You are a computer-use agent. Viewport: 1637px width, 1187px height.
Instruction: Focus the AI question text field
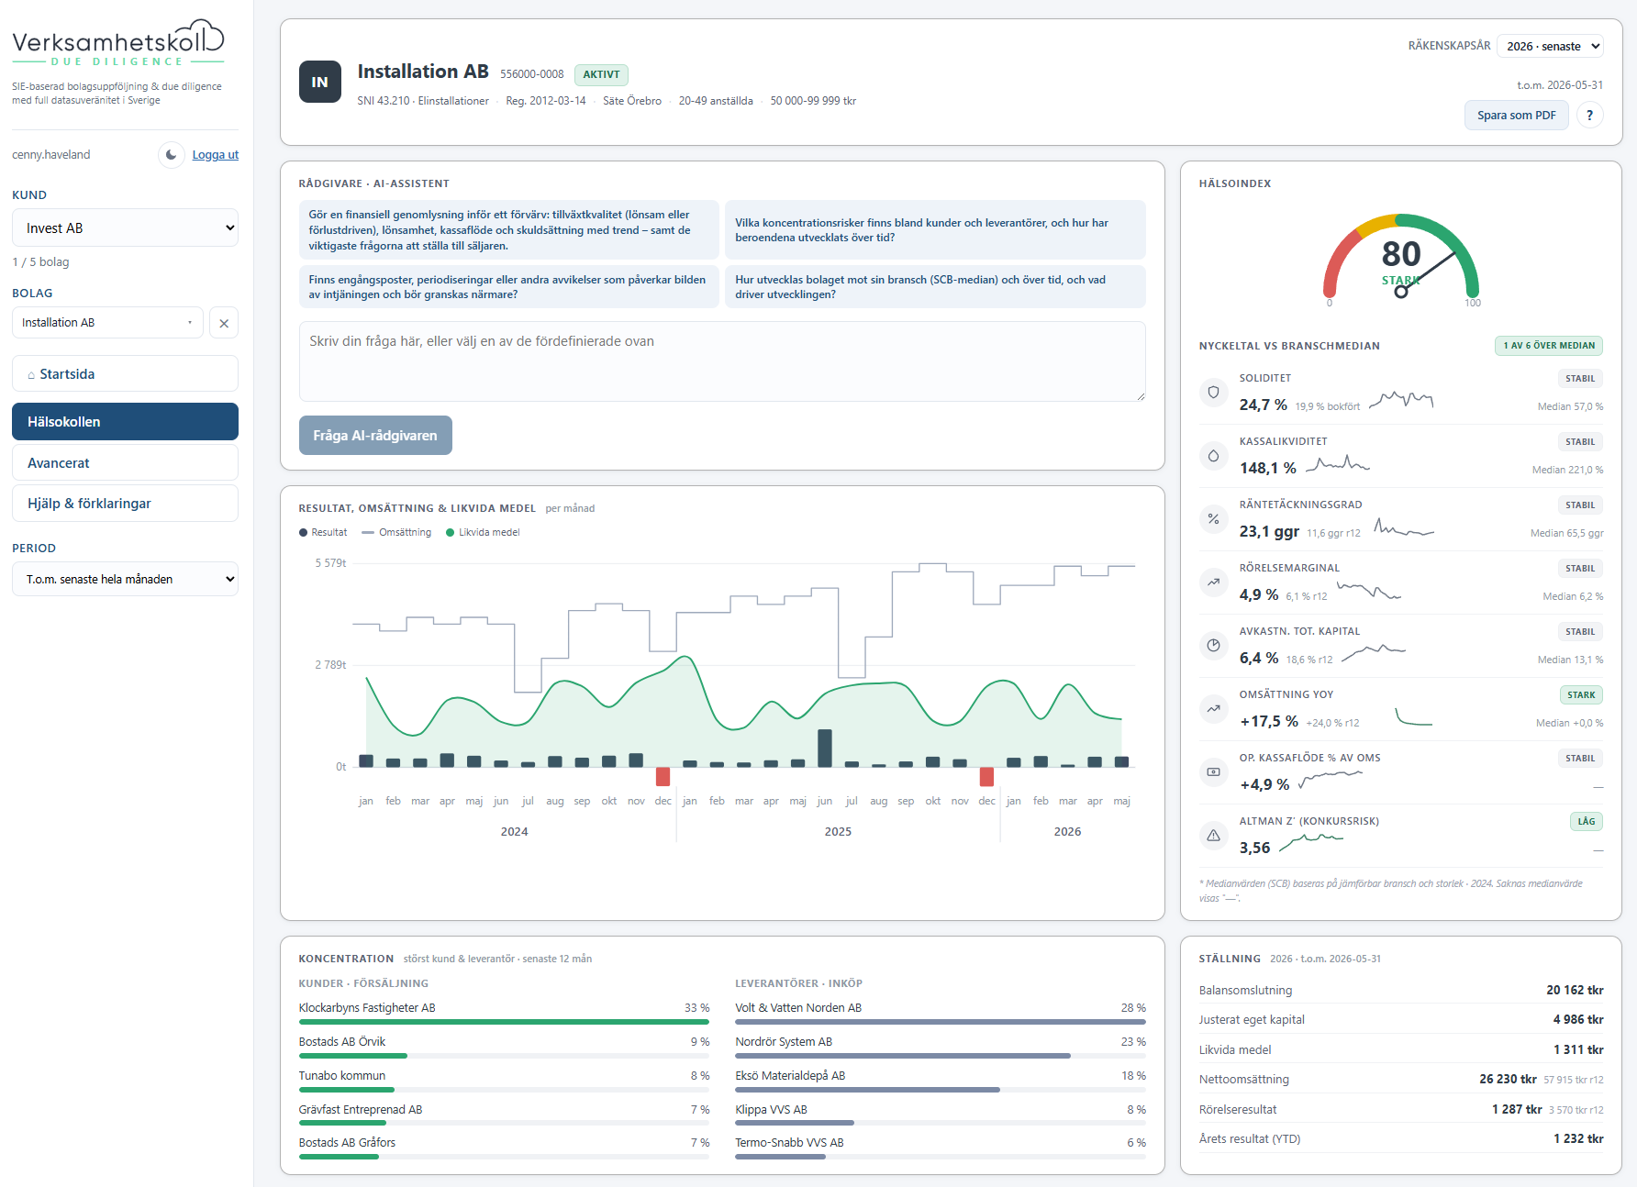point(722,361)
